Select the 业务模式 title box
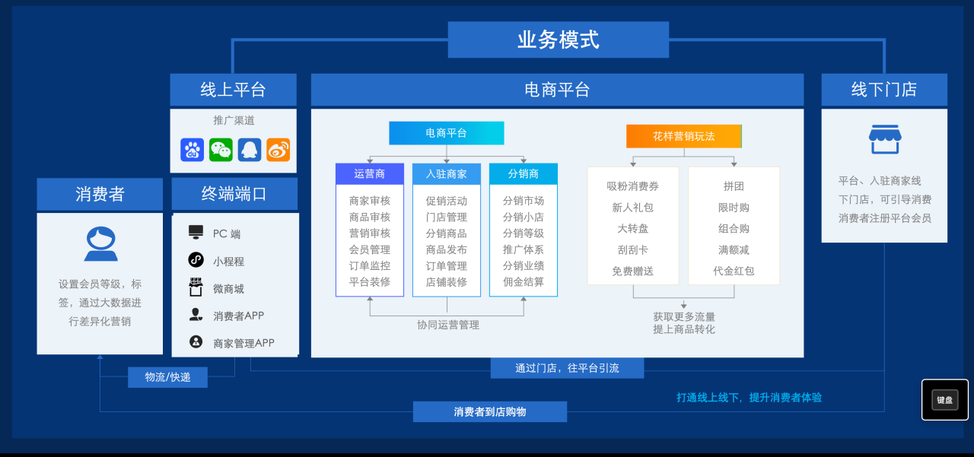Screen dimensions: 974x457 559,40
